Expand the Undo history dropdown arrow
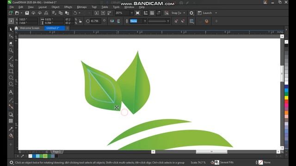Viewport: 296px width, 166px height. (x=80, y=13)
